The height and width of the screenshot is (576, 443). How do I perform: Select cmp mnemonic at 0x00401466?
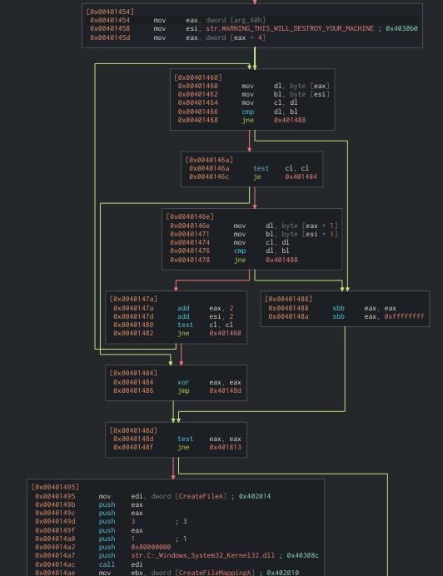tap(248, 112)
